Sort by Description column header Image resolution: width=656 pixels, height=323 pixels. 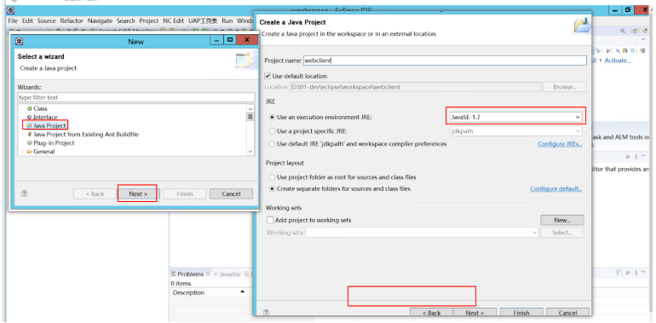[x=208, y=292]
